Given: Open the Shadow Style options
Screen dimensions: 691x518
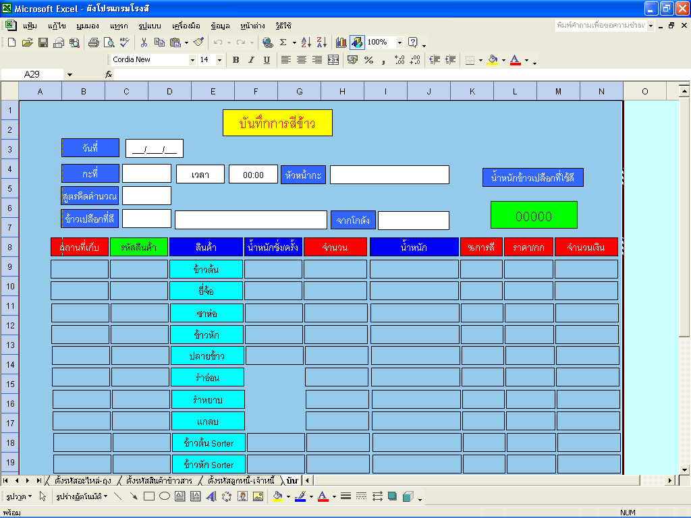Looking at the screenshot, I should tap(392, 496).
